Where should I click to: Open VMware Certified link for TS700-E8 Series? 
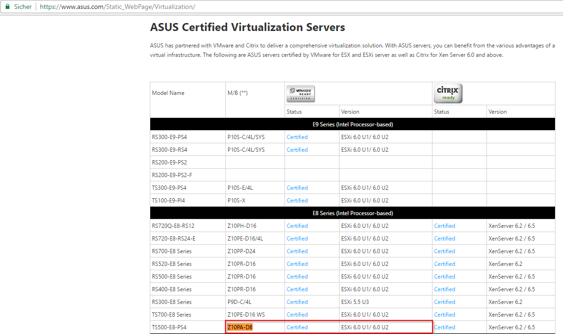pos(297,314)
